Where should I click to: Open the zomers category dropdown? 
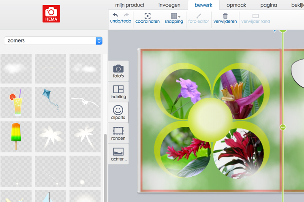coord(53,40)
